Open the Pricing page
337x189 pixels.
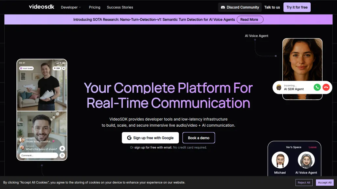click(x=94, y=7)
